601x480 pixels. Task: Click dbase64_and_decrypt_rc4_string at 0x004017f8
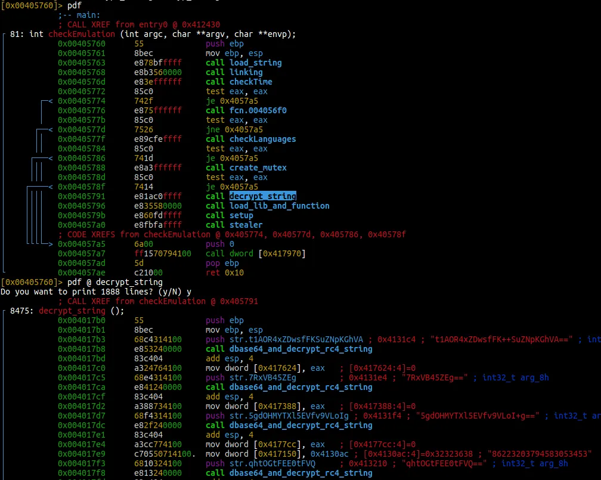pos(301,473)
